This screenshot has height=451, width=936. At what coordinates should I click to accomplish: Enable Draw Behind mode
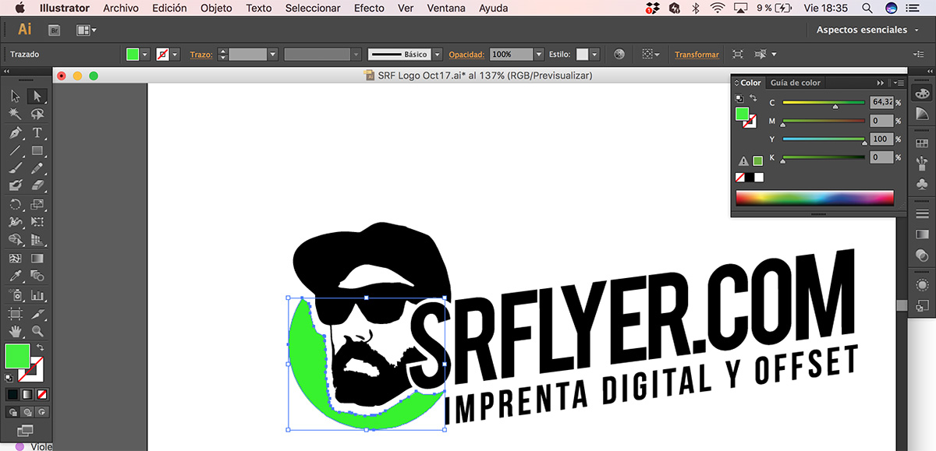(27, 411)
